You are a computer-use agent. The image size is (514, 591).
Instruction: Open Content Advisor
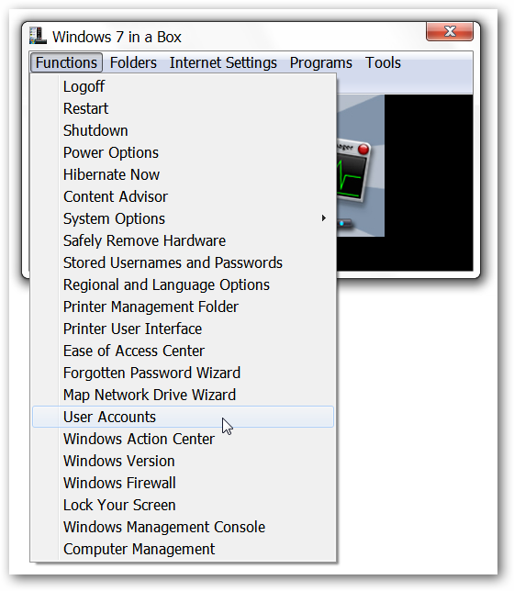tap(183, 196)
